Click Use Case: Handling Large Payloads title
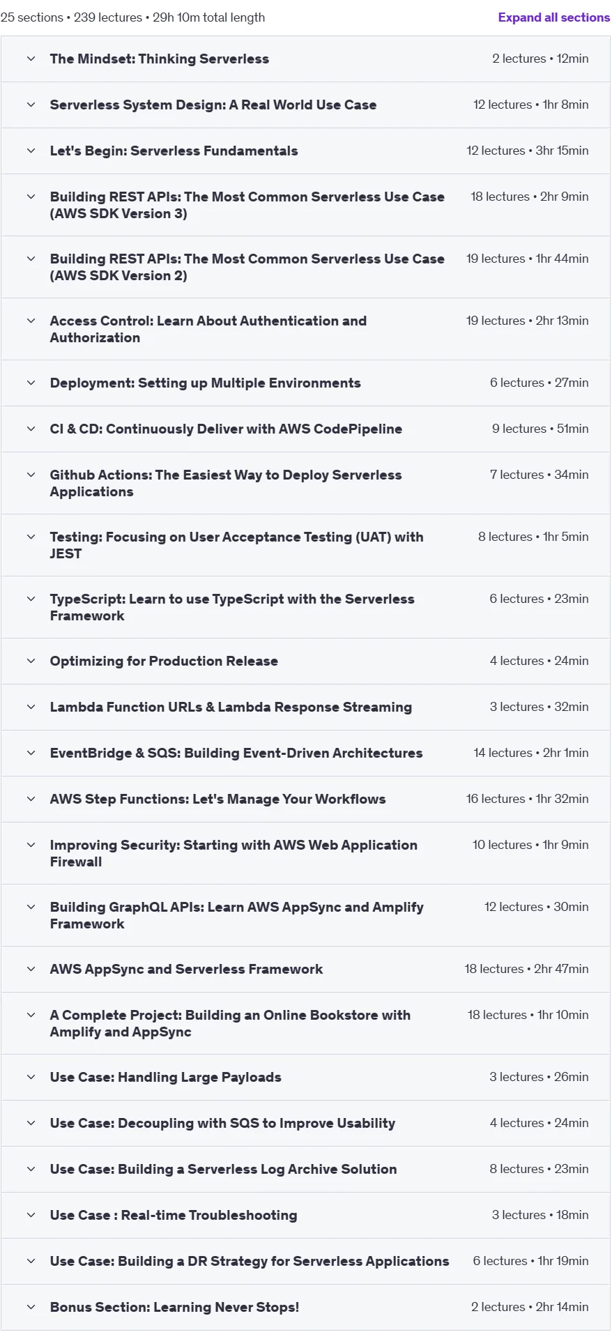This screenshot has width=612, height=1332. pos(165,1077)
